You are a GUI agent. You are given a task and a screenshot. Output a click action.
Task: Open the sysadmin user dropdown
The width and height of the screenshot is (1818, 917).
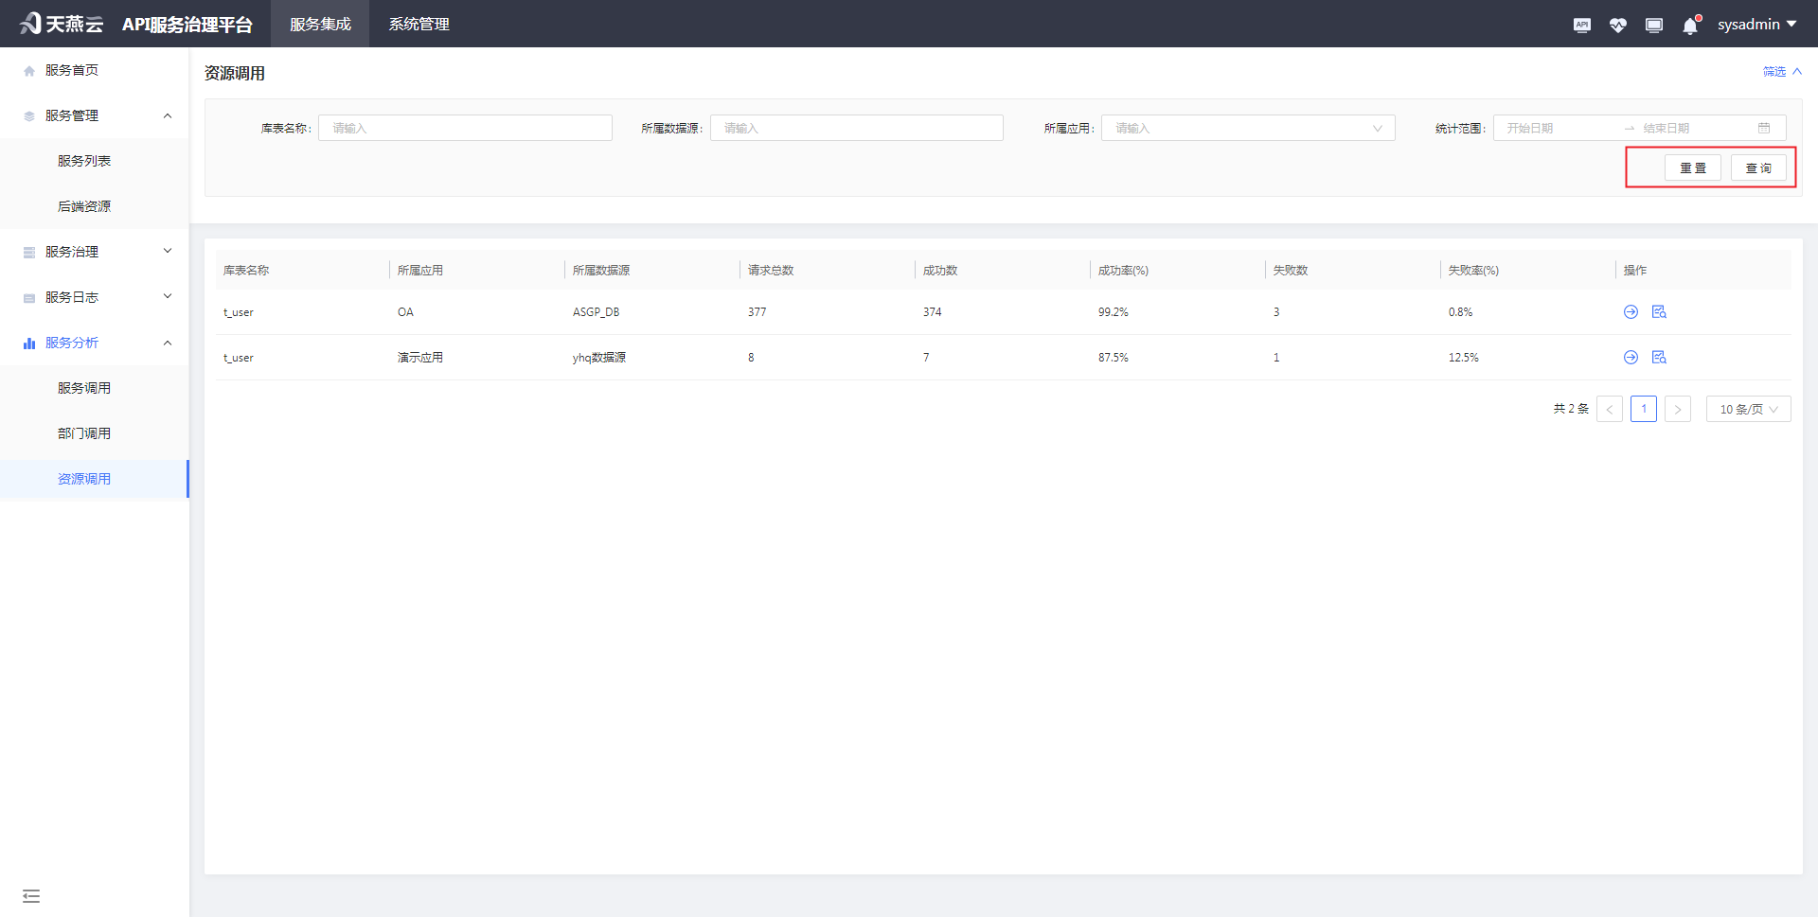[1756, 25]
